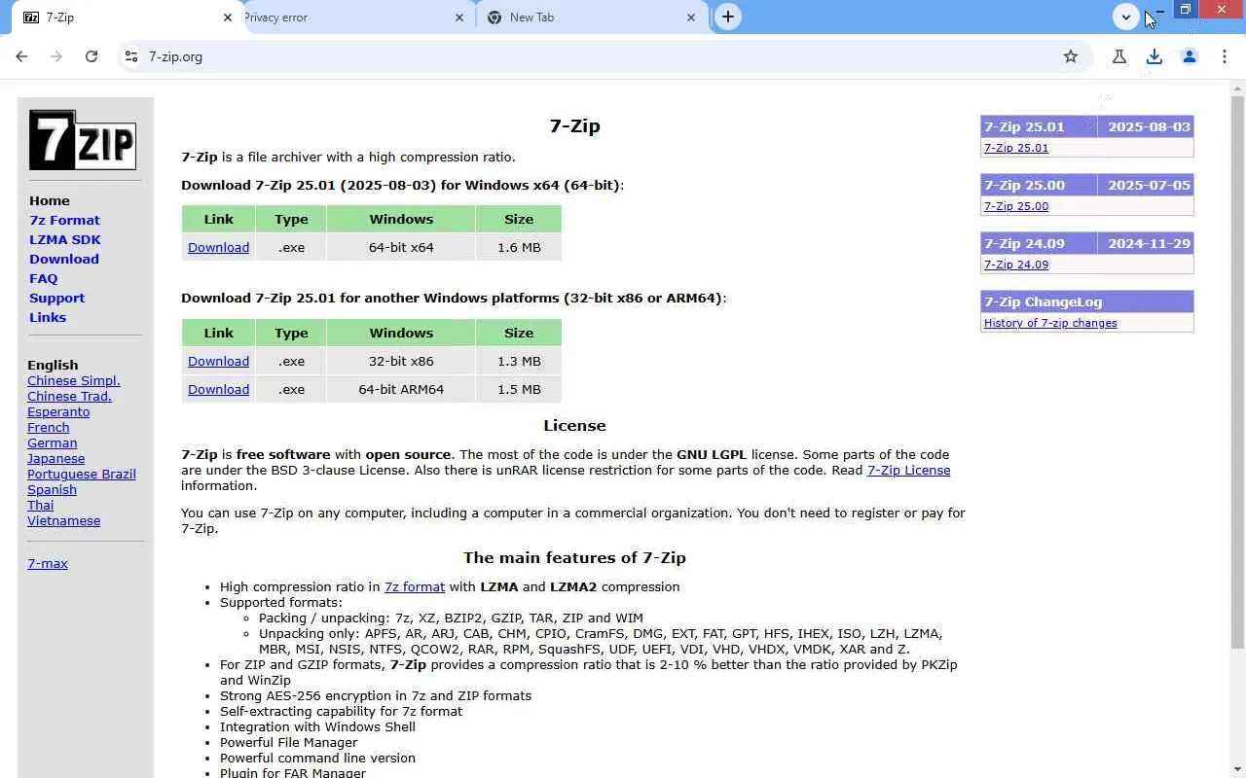Open the 7-Zip 25.01 news link
The image size is (1246, 778).
[1016, 148]
